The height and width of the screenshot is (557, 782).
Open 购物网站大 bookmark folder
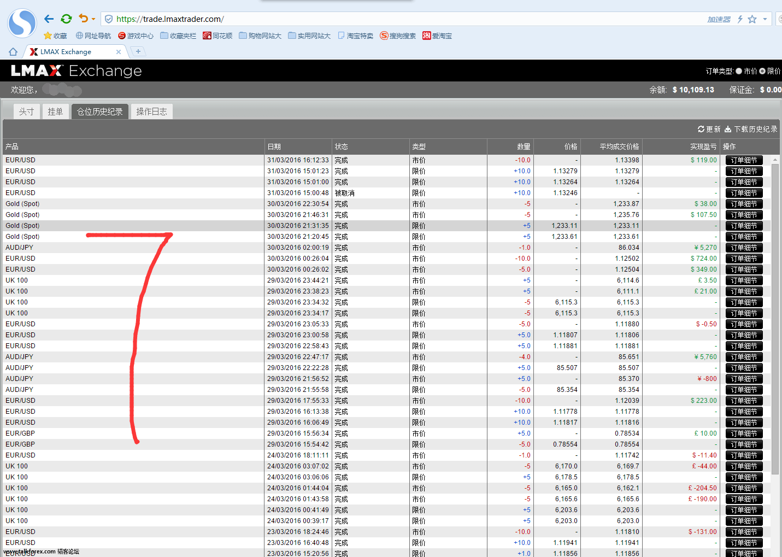point(260,36)
